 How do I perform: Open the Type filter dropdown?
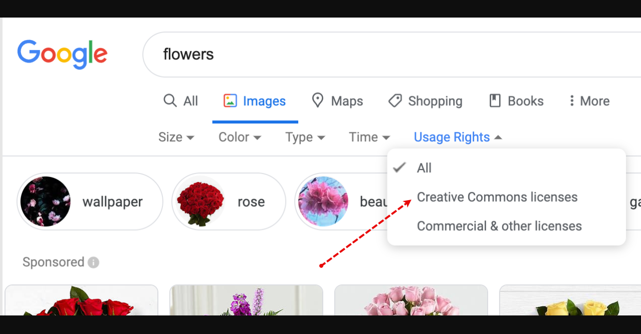(305, 137)
